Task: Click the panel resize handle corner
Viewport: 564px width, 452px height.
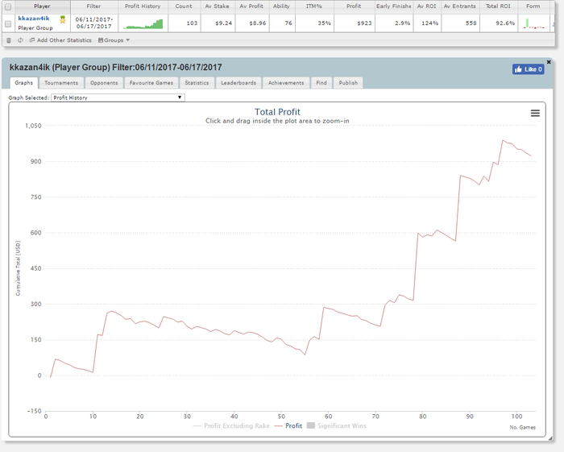Action: [x=550, y=438]
